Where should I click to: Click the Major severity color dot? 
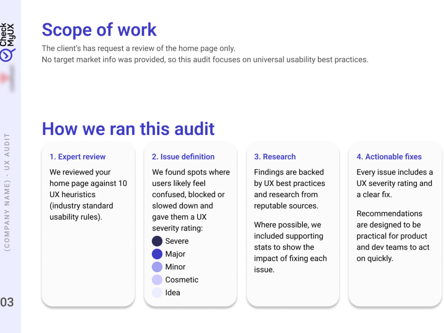157,254
